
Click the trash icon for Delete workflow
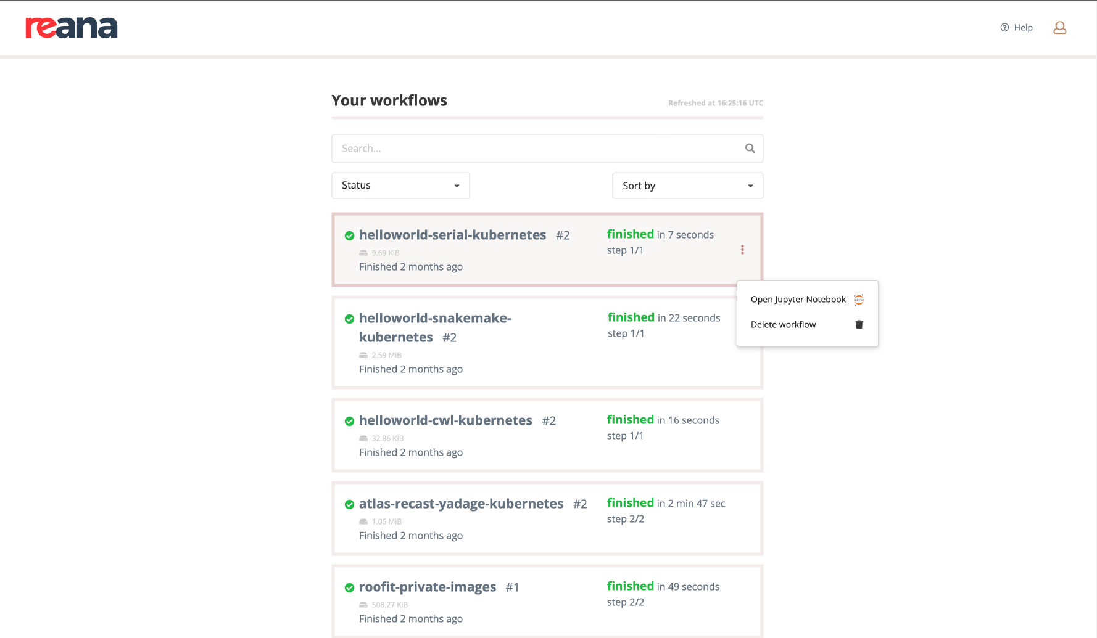pos(859,325)
